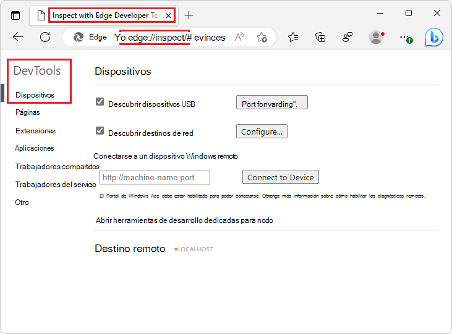Select Trabajadores compartidos in sidebar

point(58,167)
